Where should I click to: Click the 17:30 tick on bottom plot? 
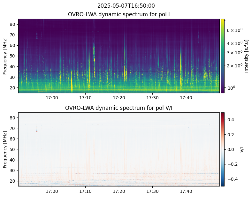click(152, 191)
